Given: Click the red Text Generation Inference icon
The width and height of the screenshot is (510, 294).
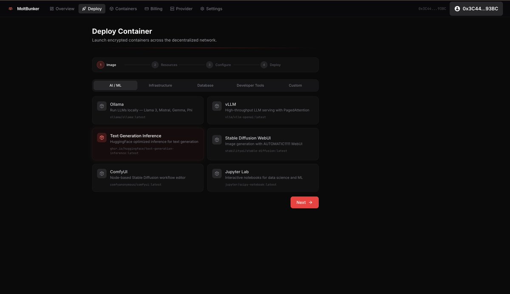Looking at the screenshot, I should (102, 137).
